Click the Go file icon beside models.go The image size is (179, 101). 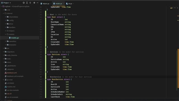(10, 38)
